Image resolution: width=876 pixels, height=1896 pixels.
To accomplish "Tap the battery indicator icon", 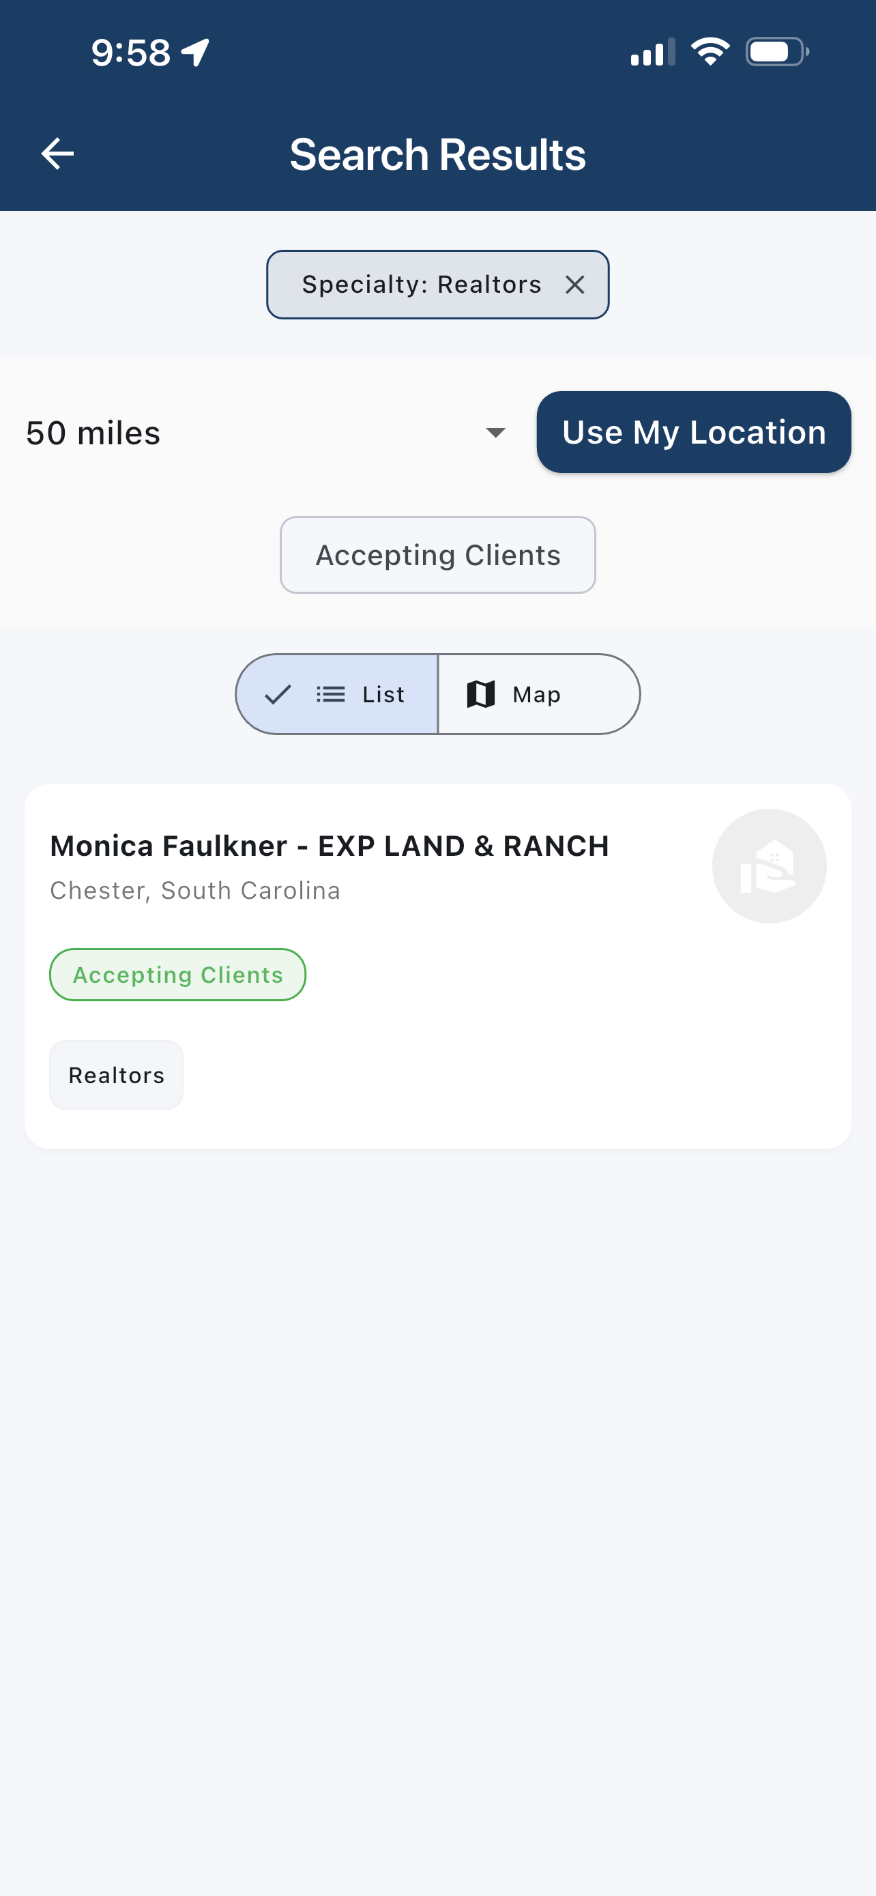I will [x=778, y=53].
